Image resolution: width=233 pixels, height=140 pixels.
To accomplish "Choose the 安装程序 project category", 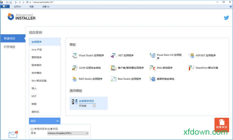I will tap(45, 42).
